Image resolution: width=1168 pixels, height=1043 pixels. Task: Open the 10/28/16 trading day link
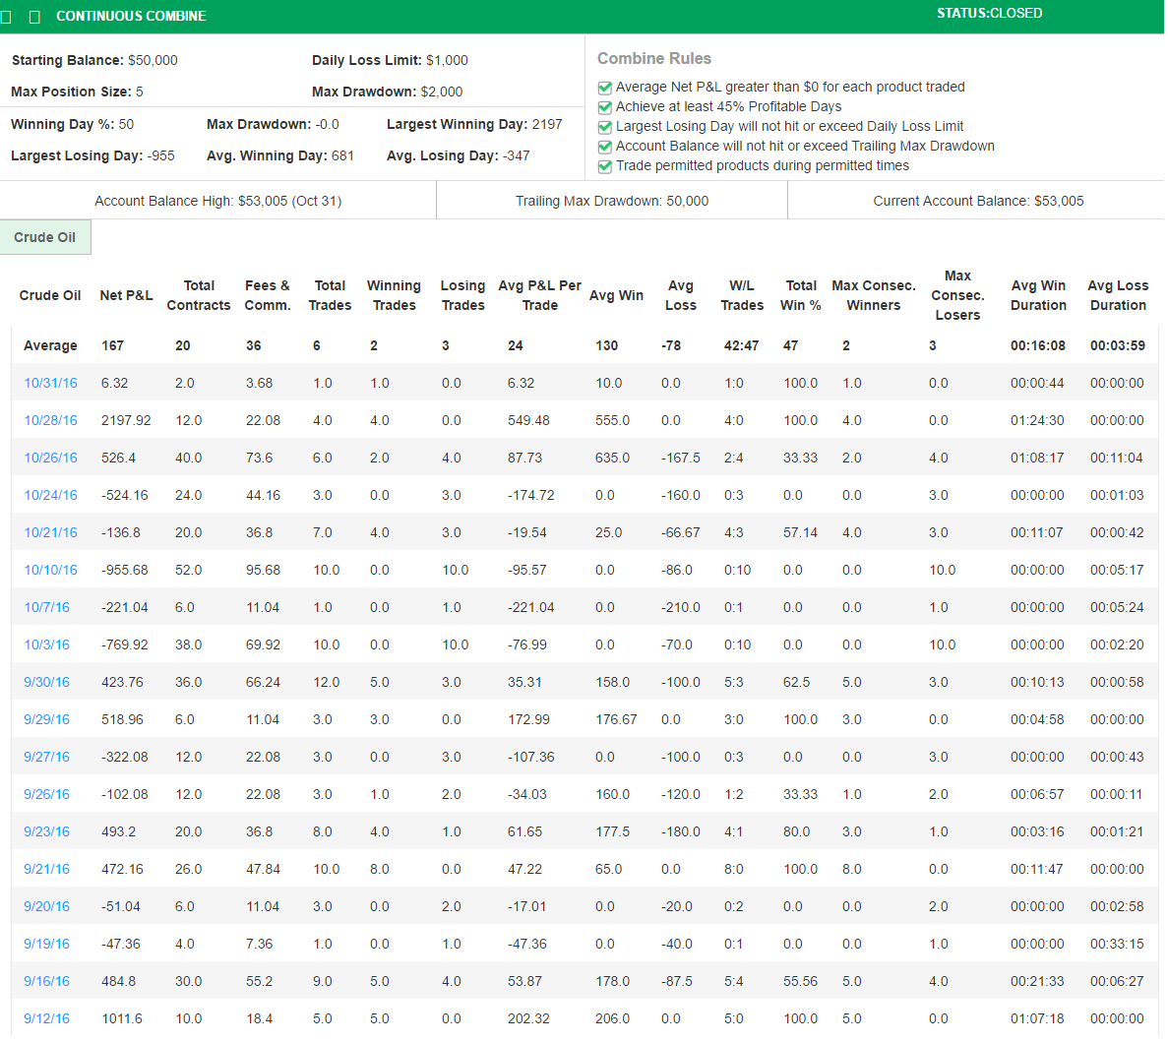(x=50, y=420)
